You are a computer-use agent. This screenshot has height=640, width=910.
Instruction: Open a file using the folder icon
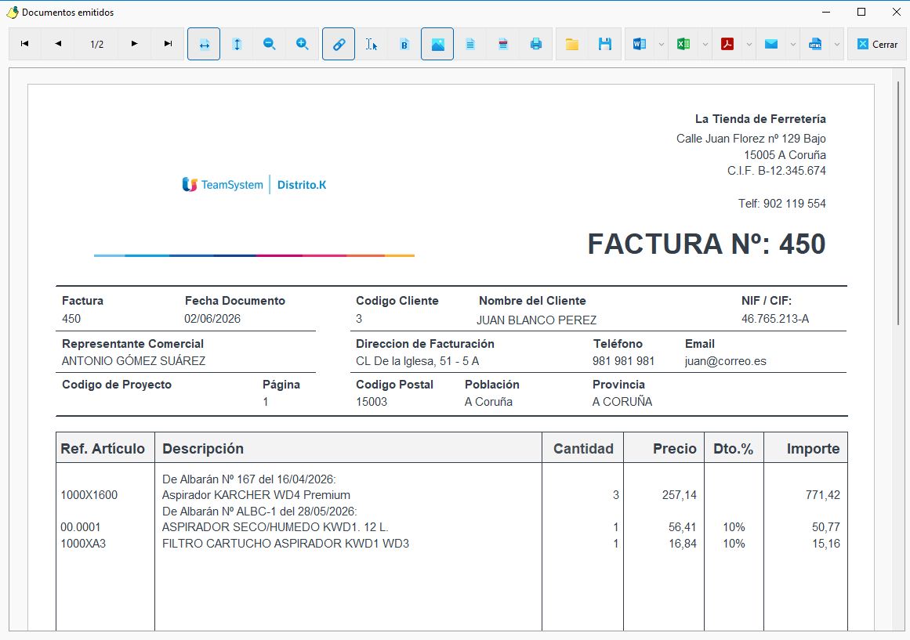click(572, 44)
